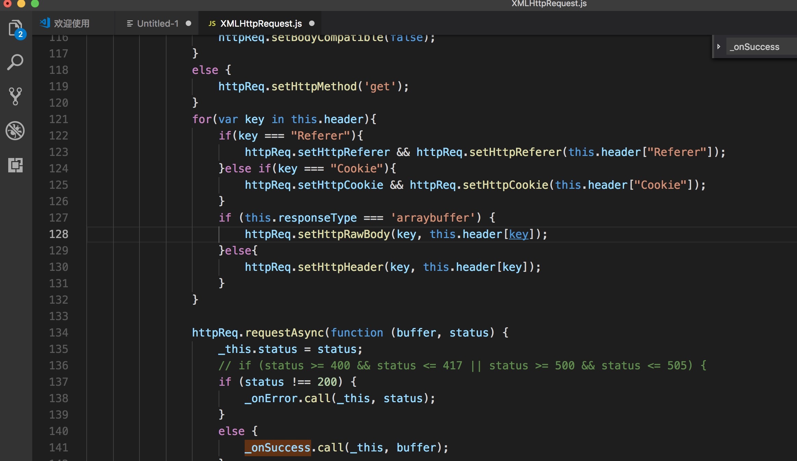Open the Source Control view
This screenshot has height=461, width=797.
coord(15,96)
